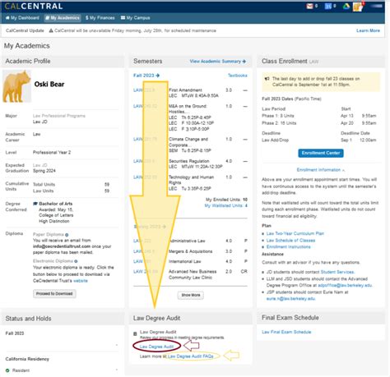
Task: Click the Show More semesters button
Action: click(191, 295)
